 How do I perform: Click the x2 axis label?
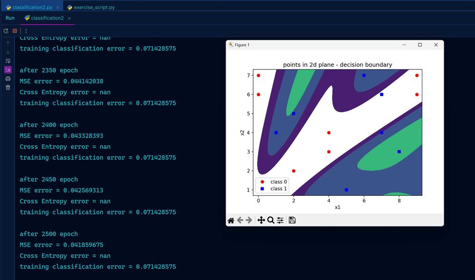click(x=242, y=133)
